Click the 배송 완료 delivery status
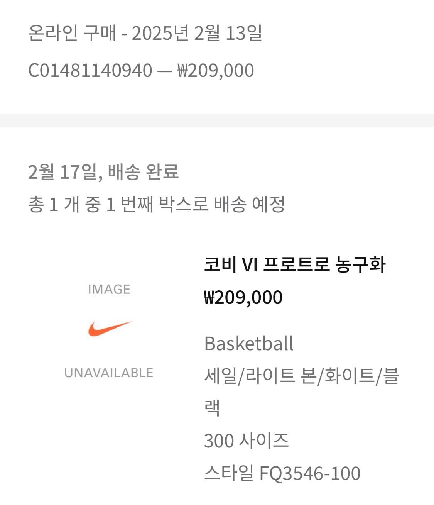 pyautogui.click(x=143, y=172)
